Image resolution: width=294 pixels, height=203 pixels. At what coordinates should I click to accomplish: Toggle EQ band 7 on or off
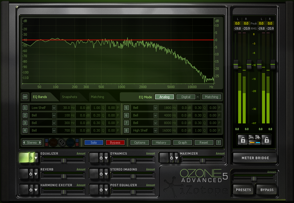(126, 123)
